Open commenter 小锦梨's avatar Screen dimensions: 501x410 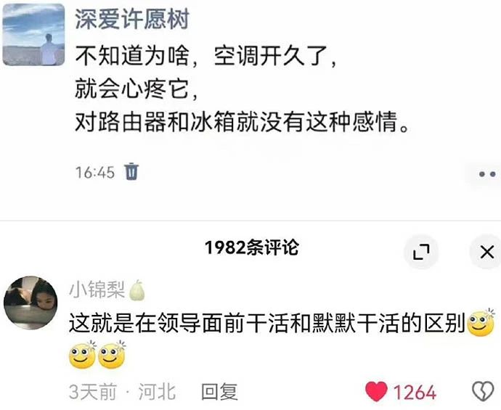click(x=30, y=303)
